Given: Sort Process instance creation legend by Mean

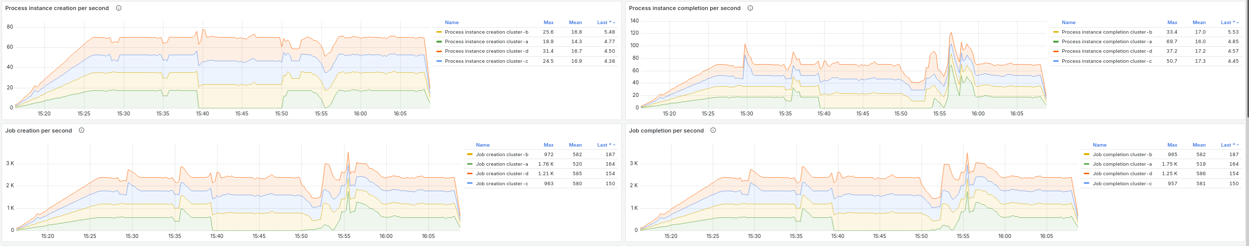Looking at the screenshot, I should [x=576, y=23].
